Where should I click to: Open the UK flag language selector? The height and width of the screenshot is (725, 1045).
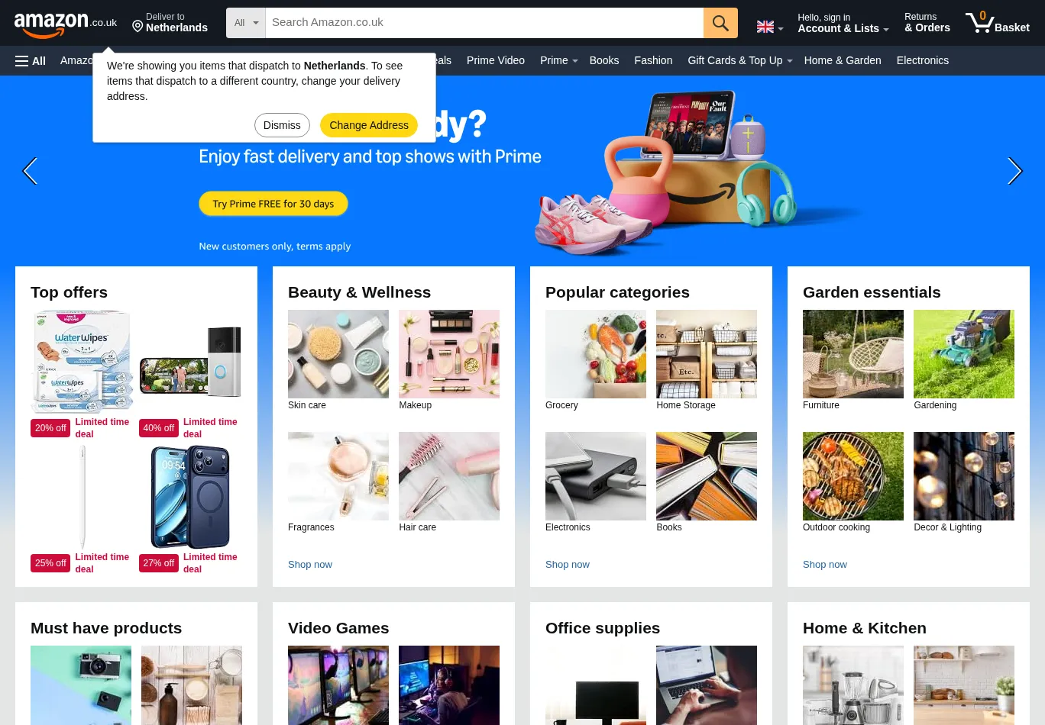pos(770,27)
